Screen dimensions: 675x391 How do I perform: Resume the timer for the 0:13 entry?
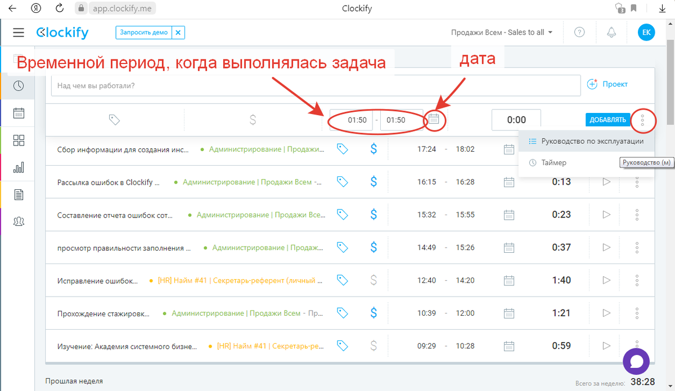(x=606, y=182)
